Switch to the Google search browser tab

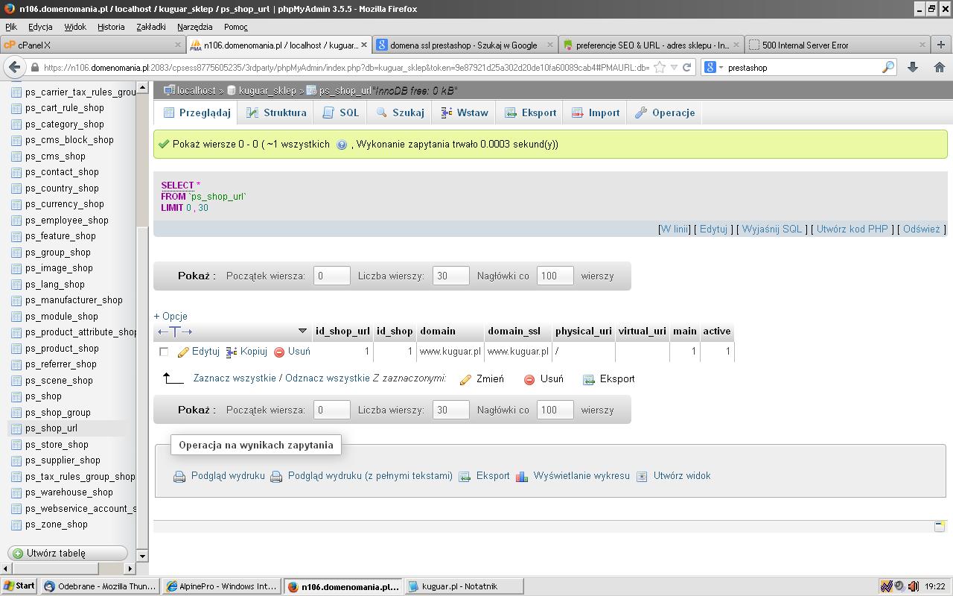[x=465, y=45]
